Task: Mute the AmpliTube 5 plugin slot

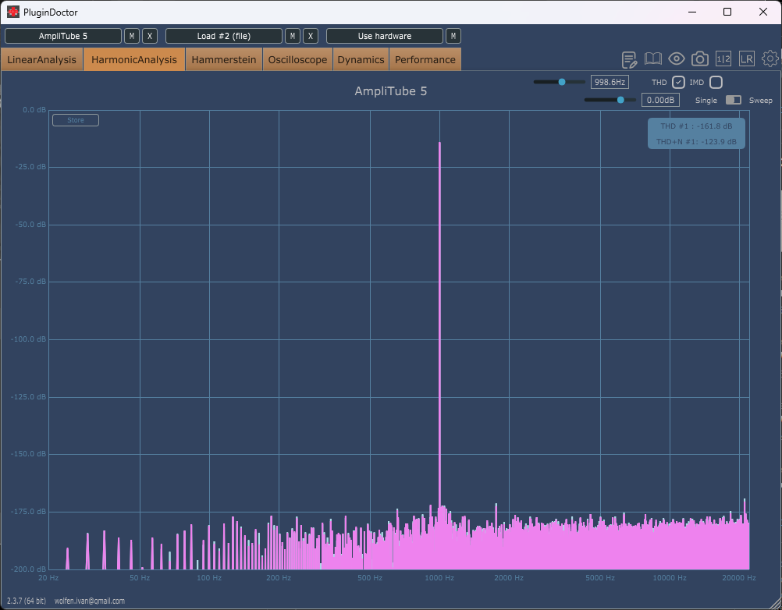Action: coord(132,36)
